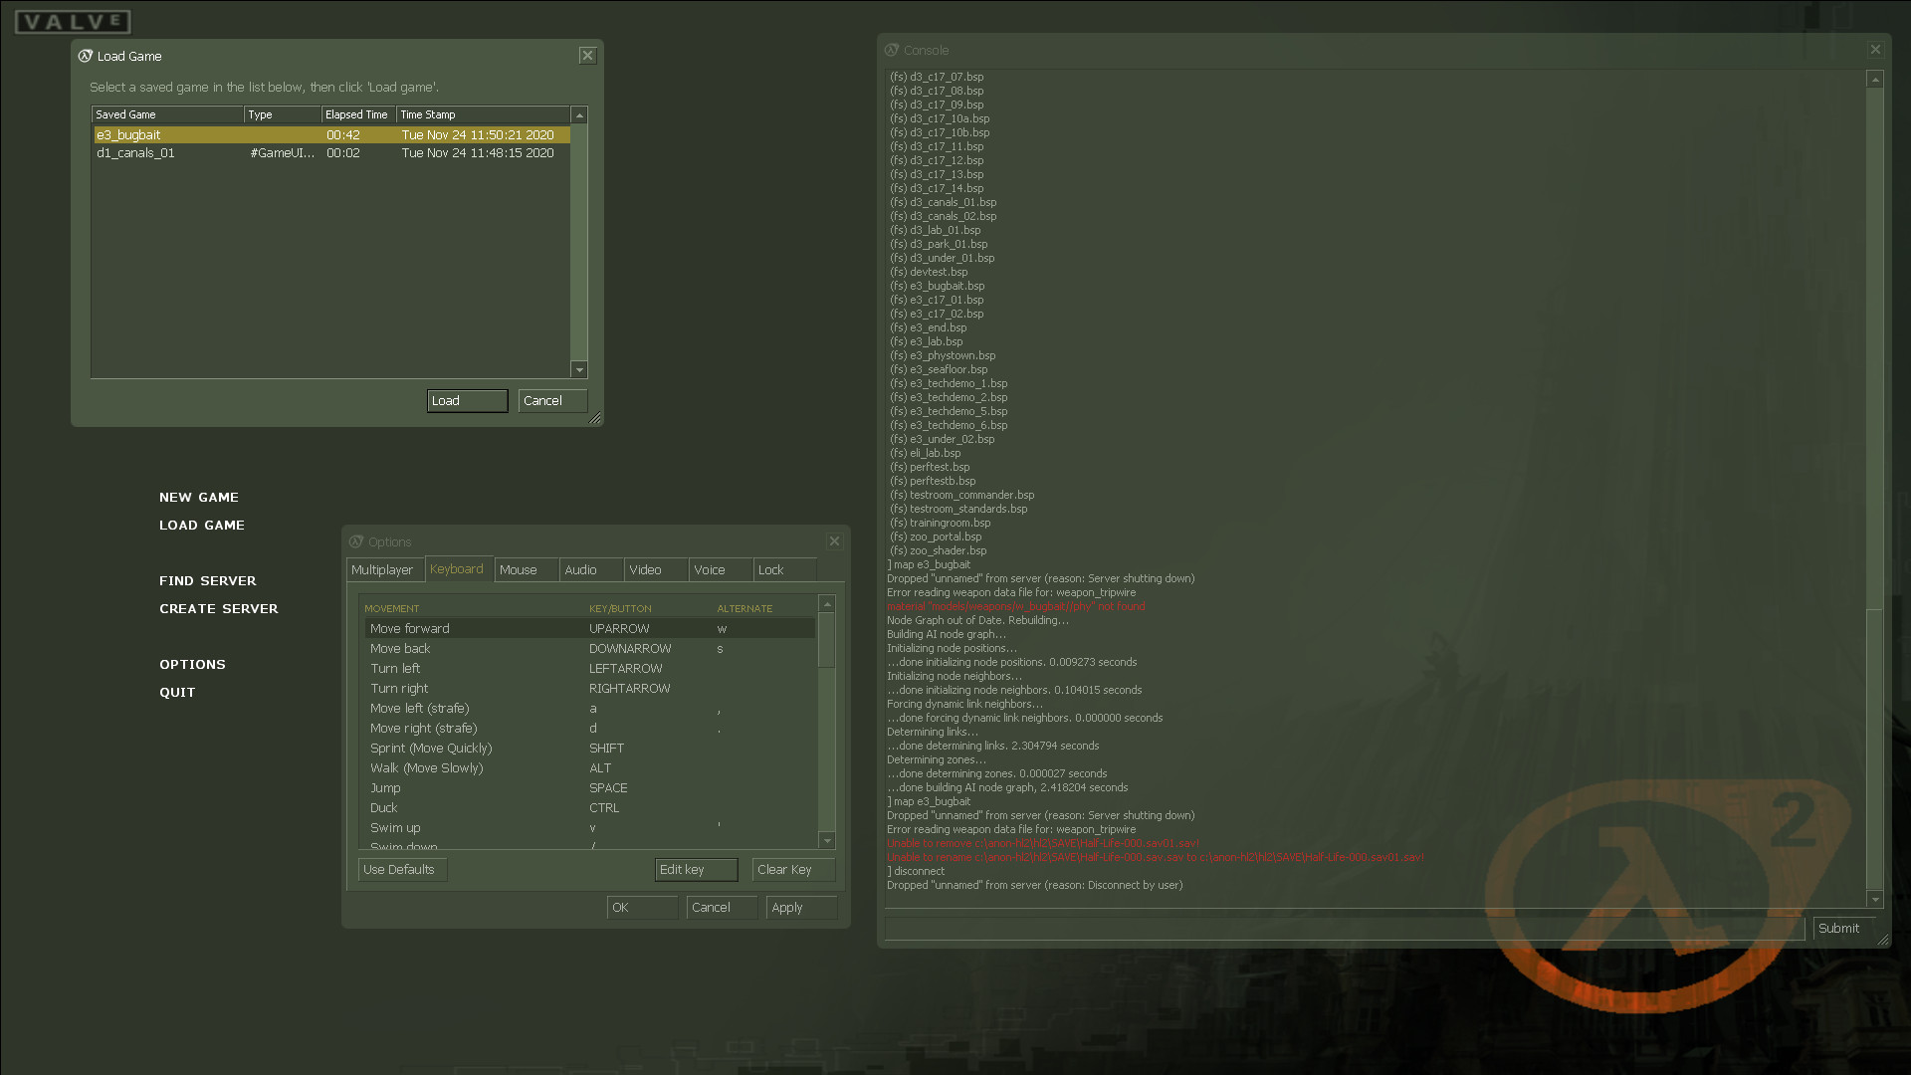Select NEW GAME from the main menu
Viewport: 1911px width, 1075px height.
199,497
